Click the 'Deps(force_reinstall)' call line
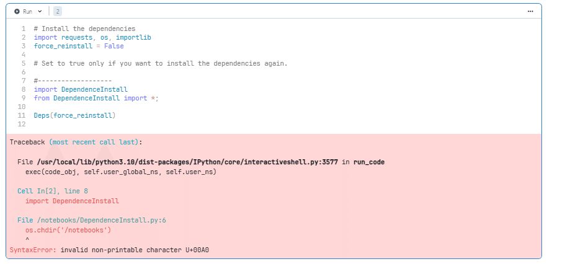The image size is (583, 264). tap(75, 115)
